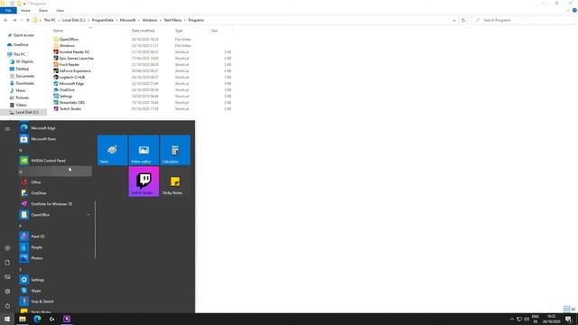Select Epic Games Launcher shortcut
This screenshot has width=578, height=325.
click(76, 58)
